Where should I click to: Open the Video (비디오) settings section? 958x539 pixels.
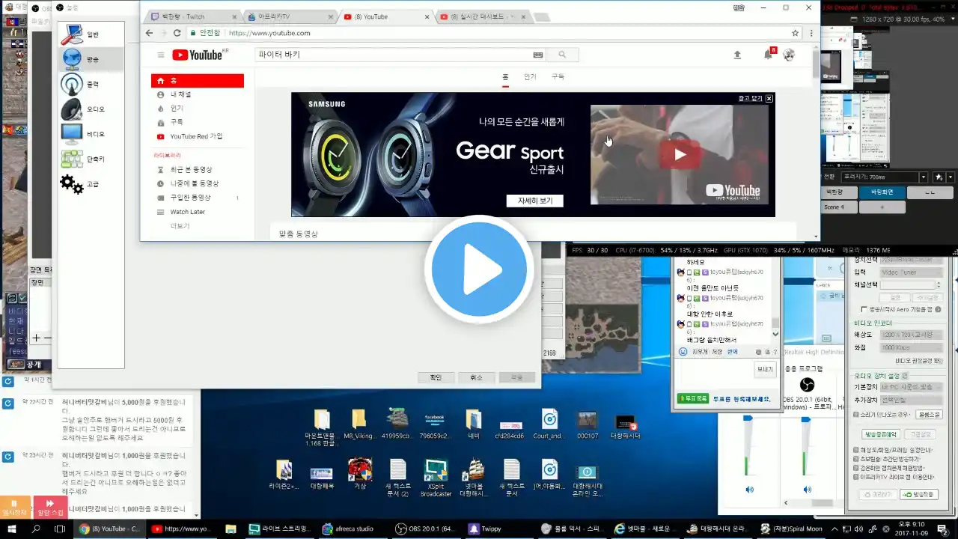[x=90, y=134]
